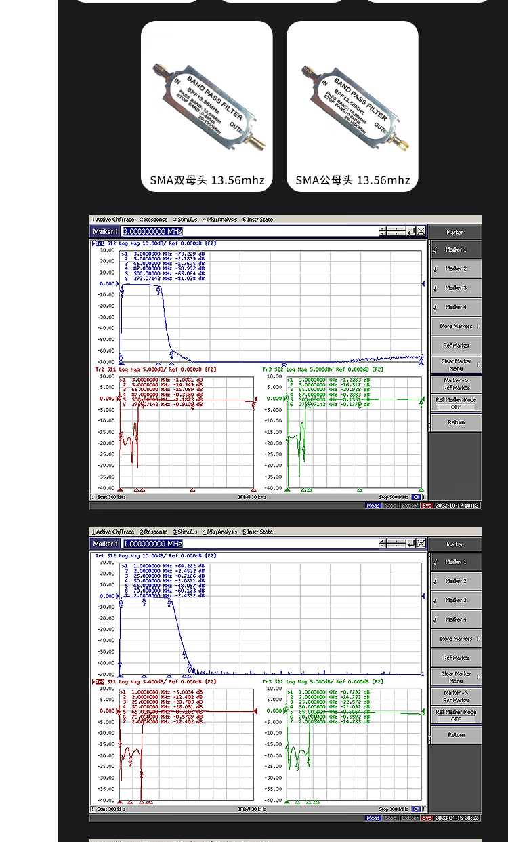Click X icon of 3.000000000 MHz entry bar
The image size is (508, 842).
point(421,231)
